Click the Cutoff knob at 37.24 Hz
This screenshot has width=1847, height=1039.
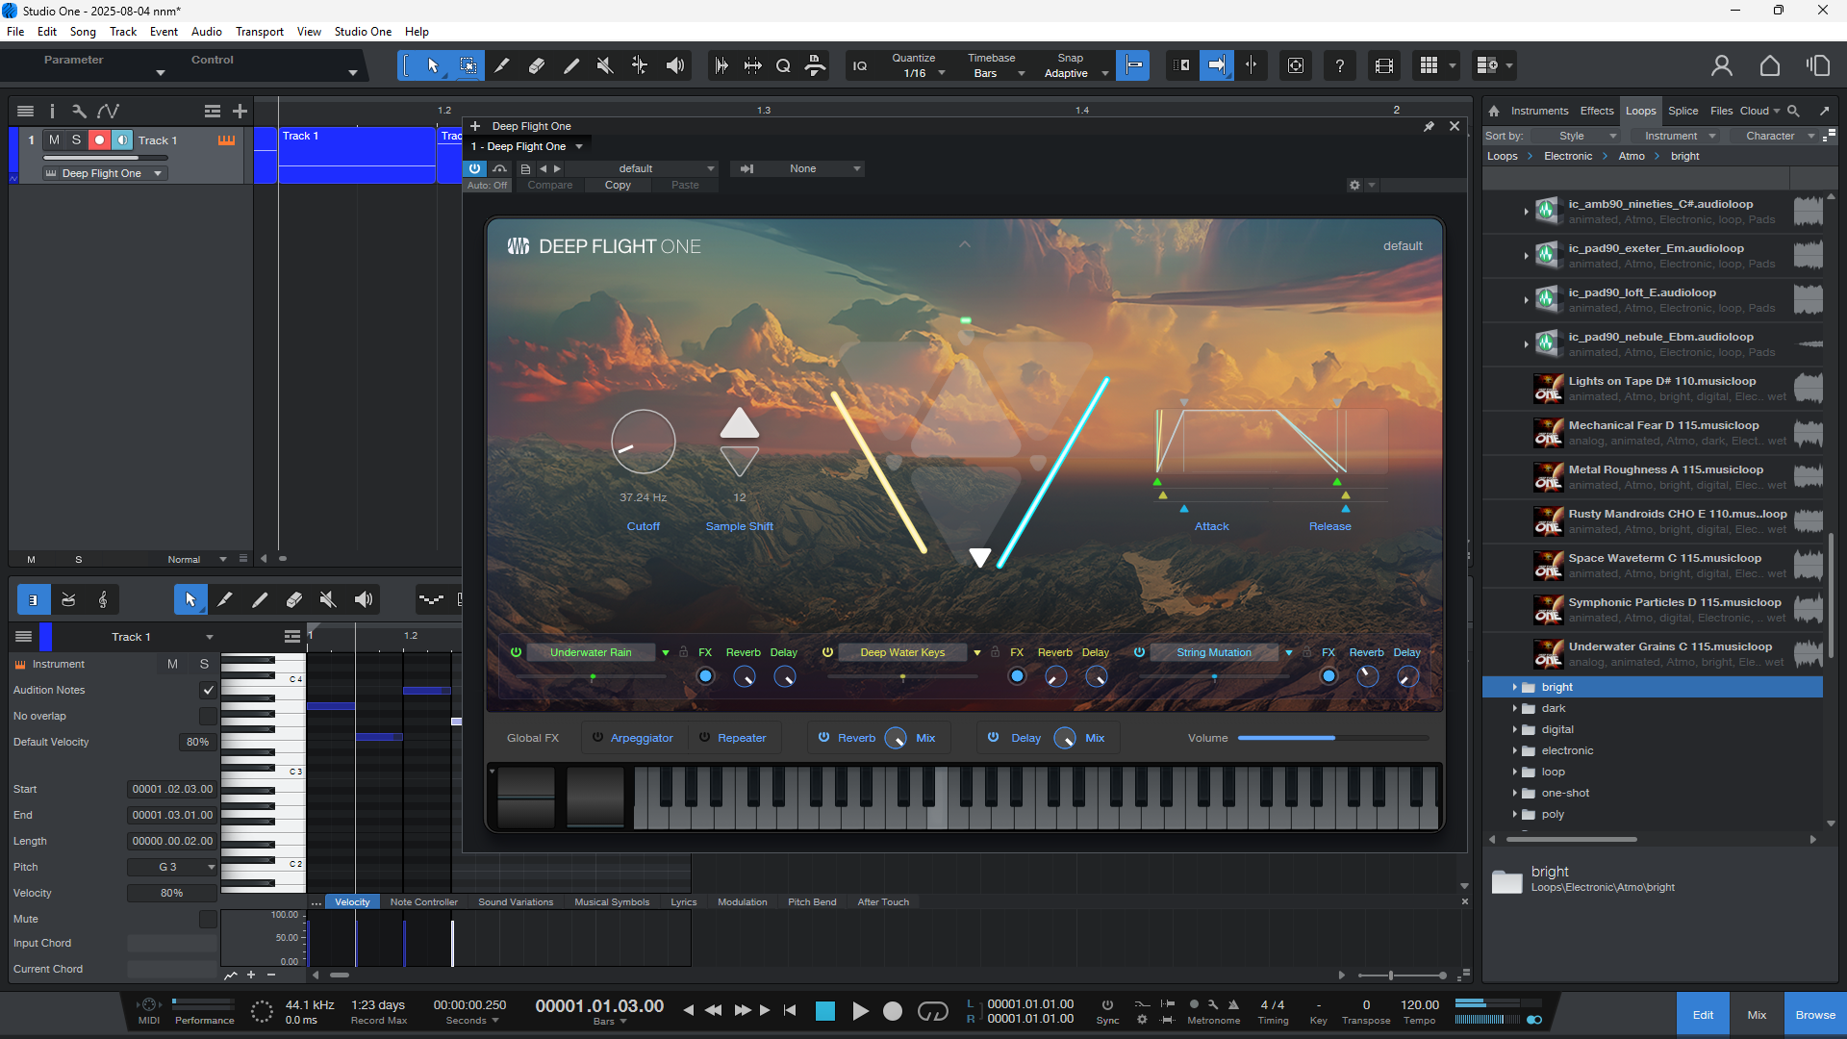(643, 442)
